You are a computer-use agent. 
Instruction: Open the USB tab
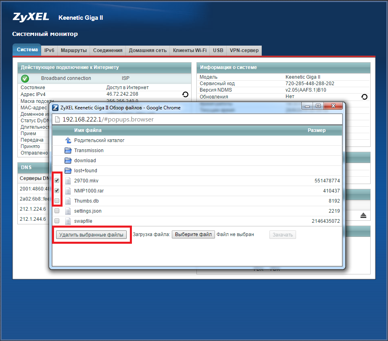point(218,50)
